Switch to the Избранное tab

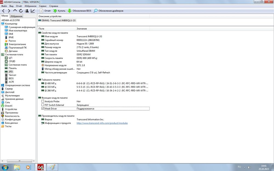click(16, 16)
